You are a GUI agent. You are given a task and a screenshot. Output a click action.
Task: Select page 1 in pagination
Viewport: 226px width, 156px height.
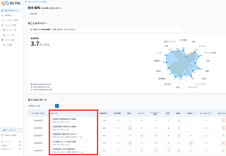57,106
